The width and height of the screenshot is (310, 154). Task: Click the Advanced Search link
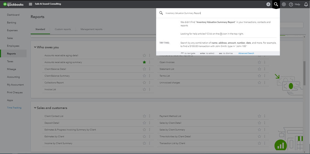pyautogui.click(x=246, y=53)
